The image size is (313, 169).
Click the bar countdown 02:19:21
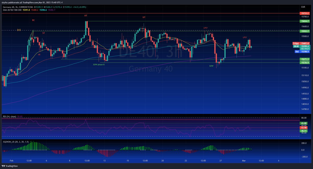tap(305, 49)
